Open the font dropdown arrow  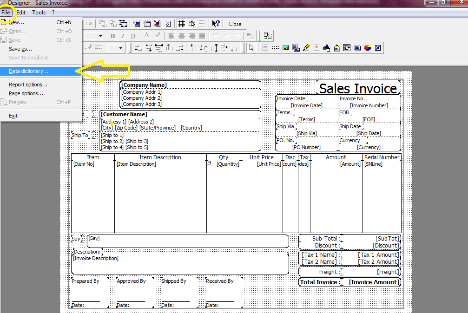coord(100,36)
